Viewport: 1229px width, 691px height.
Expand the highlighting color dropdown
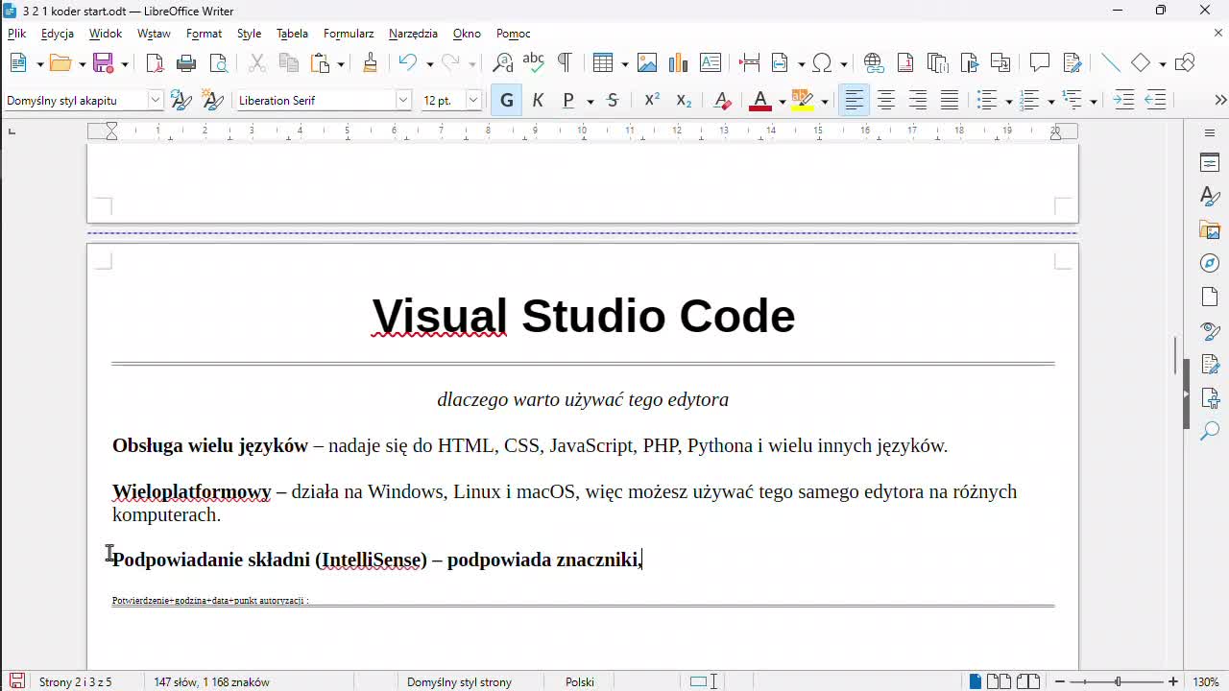coord(824,100)
